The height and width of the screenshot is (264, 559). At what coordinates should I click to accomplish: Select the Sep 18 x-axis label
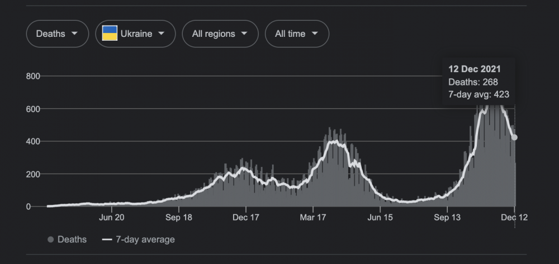point(179,217)
